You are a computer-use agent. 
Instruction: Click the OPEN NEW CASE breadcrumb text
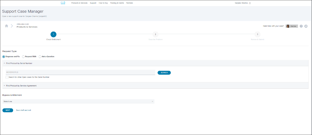[x=23, y=24]
